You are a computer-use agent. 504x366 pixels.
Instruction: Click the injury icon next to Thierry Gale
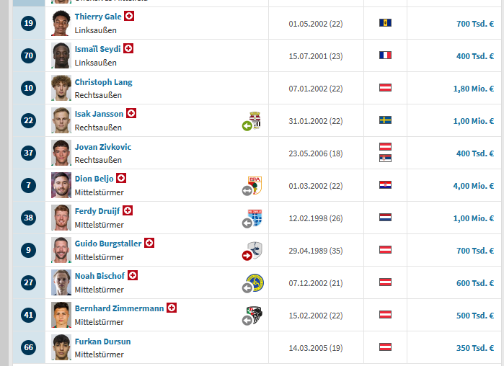click(x=129, y=16)
